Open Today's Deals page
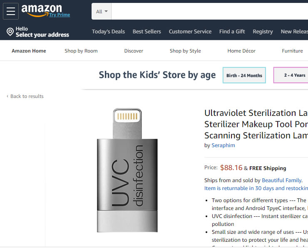This screenshot has height=248, width=308. (108, 31)
